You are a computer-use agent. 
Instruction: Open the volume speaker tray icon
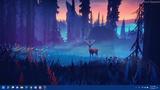coord(145,87)
